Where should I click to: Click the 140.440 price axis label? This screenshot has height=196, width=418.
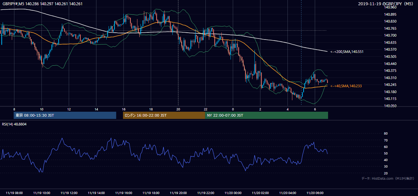coord(390,64)
